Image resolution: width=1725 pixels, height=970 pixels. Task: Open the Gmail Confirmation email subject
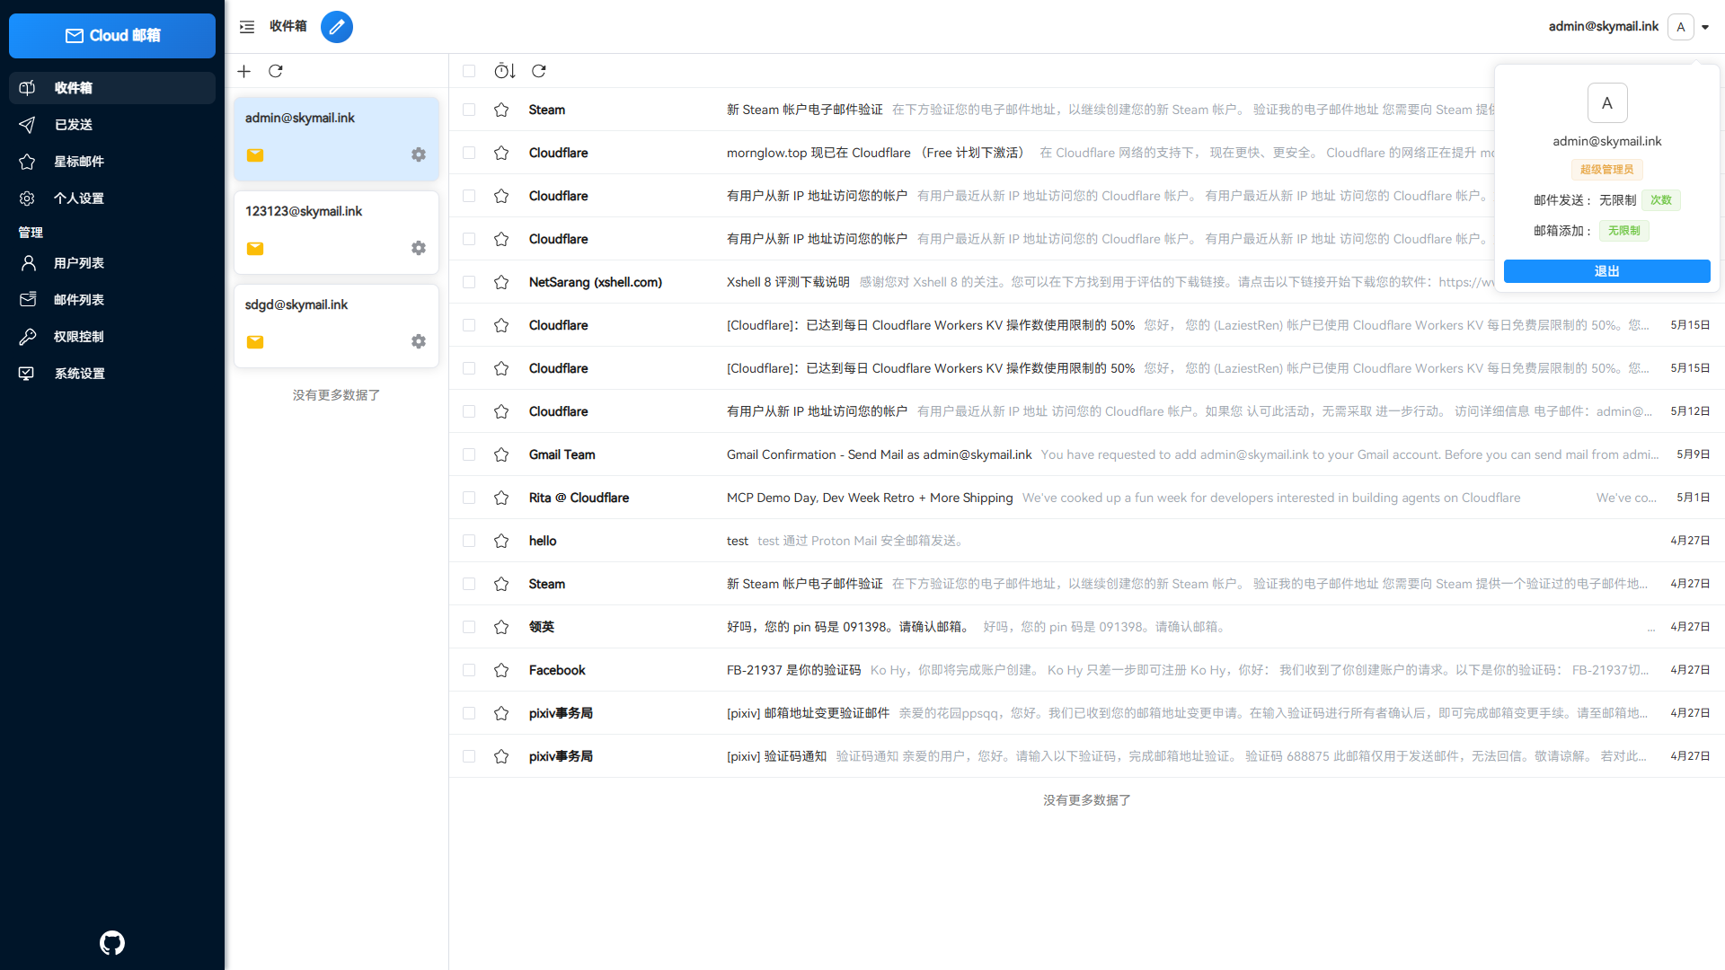(x=879, y=454)
